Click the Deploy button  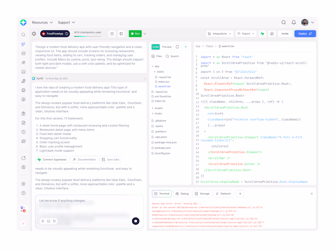pyautogui.click(x=305, y=34)
